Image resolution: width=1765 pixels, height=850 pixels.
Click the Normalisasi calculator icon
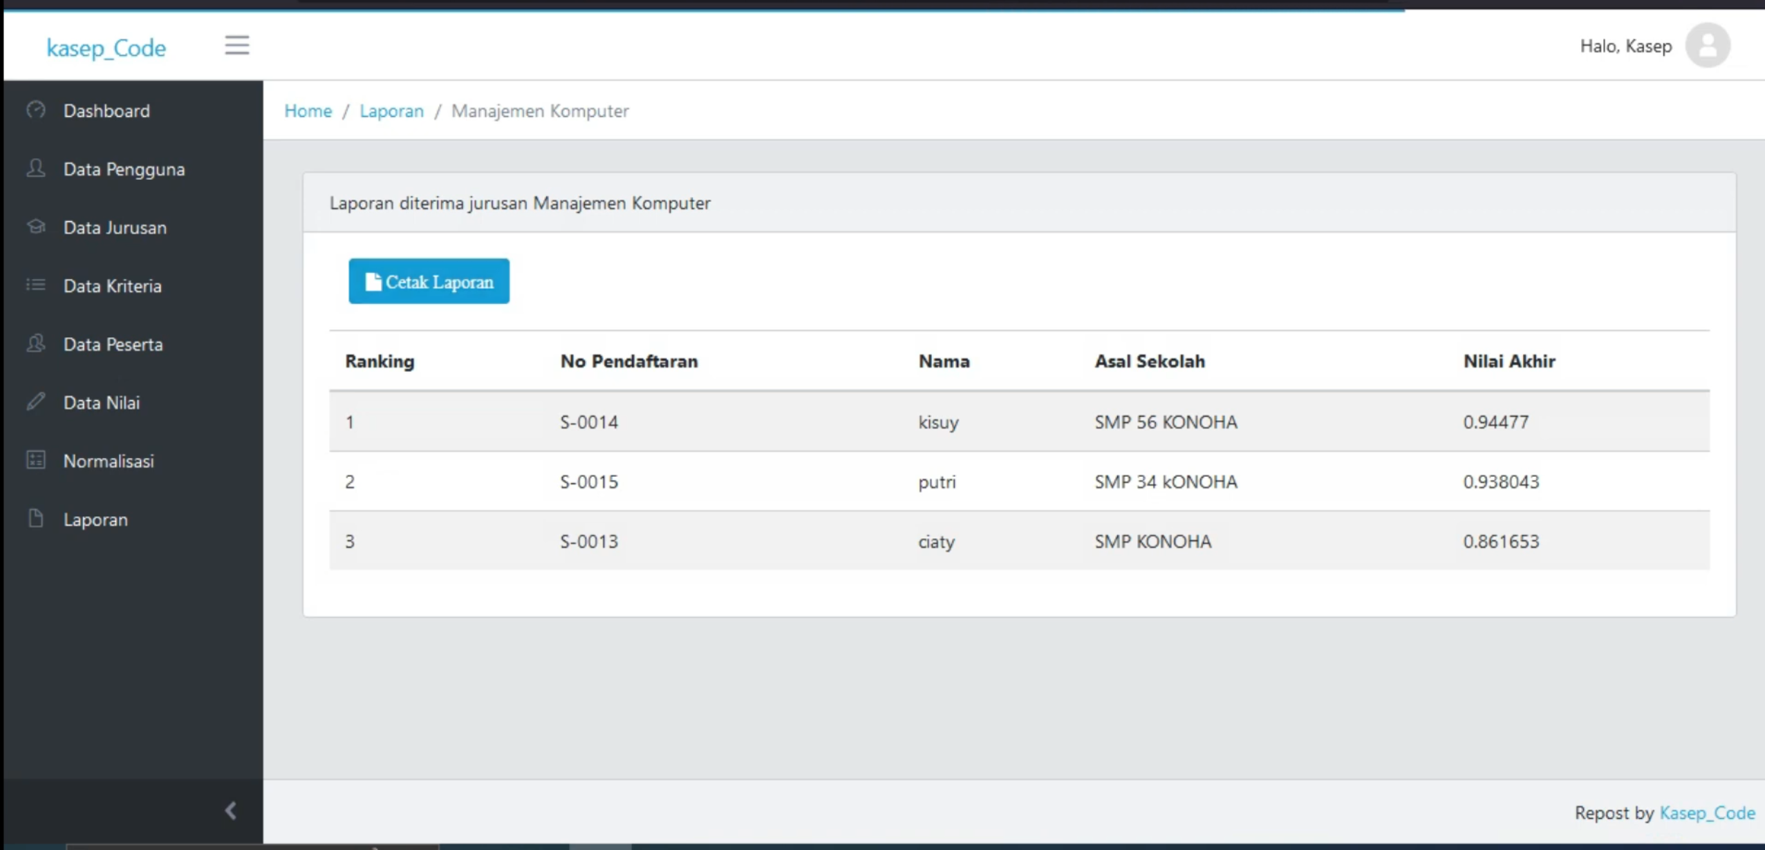click(x=36, y=460)
